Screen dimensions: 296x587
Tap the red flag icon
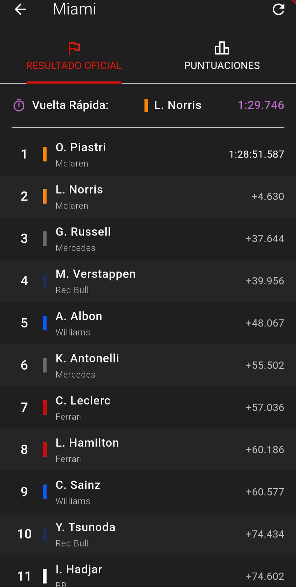pyautogui.click(x=74, y=48)
